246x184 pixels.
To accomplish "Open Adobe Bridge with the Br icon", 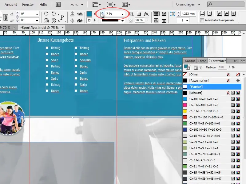I will tap(58, 5).
